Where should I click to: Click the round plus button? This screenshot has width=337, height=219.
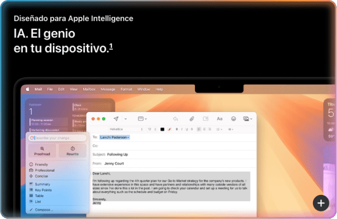coord(321,203)
